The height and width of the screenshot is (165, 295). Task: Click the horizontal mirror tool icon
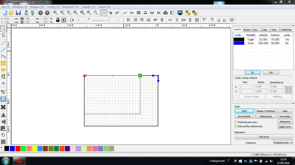click(3, 115)
